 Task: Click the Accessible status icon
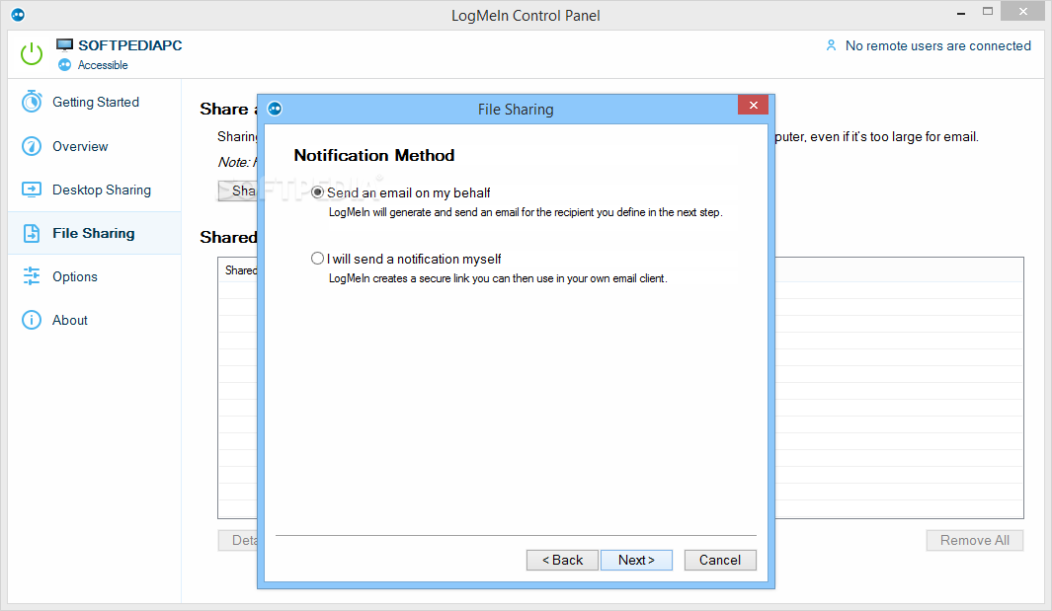point(64,65)
